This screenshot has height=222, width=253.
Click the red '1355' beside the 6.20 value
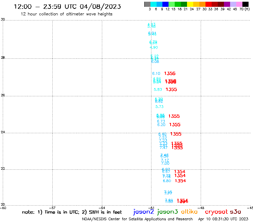pos(175,125)
